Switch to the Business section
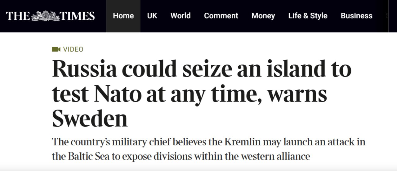Viewport: 397px width, 171px height. 356,16
